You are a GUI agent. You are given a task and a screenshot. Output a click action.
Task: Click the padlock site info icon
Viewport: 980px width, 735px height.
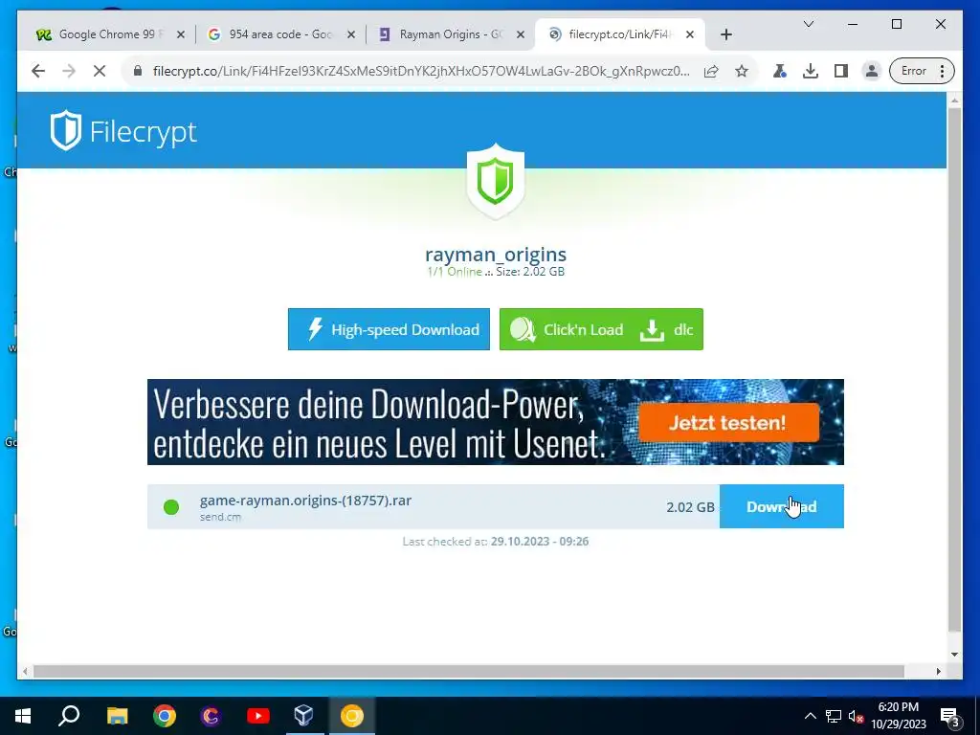click(138, 71)
